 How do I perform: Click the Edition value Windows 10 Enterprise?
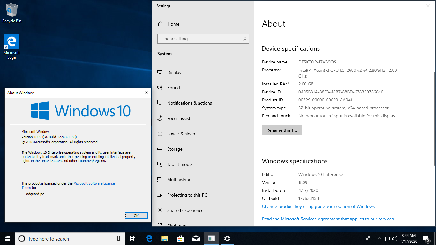click(320, 174)
